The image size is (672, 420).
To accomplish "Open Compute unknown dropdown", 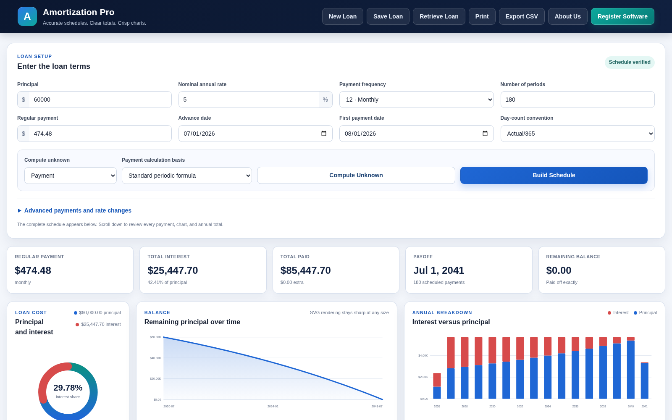I will point(71,176).
